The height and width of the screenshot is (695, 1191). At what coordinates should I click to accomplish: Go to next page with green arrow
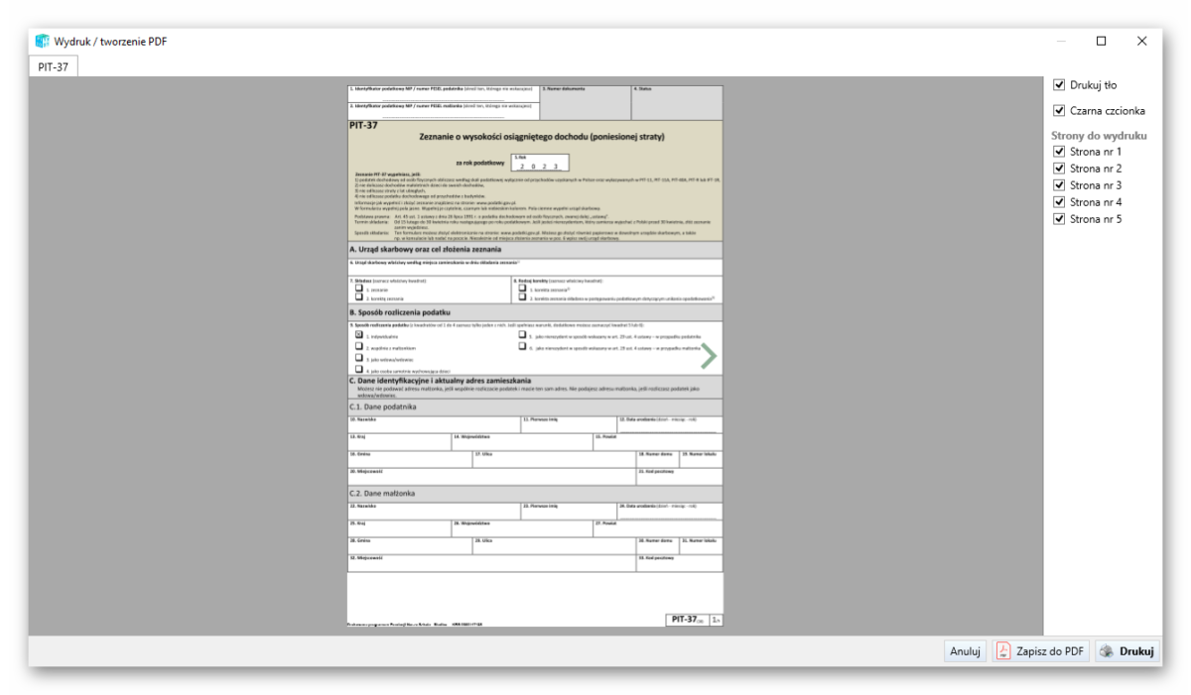tap(709, 356)
